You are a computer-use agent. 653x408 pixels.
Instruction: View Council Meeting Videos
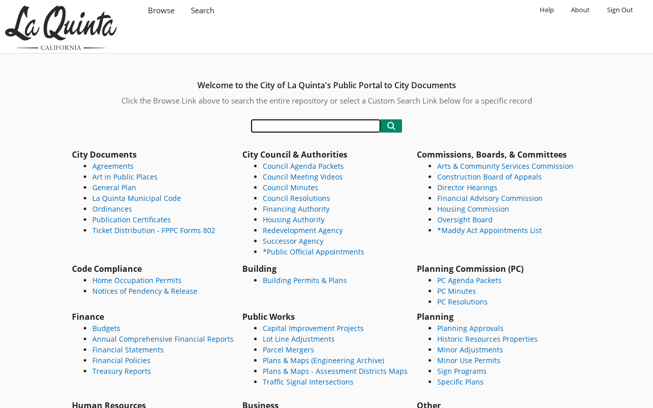(x=303, y=177)
